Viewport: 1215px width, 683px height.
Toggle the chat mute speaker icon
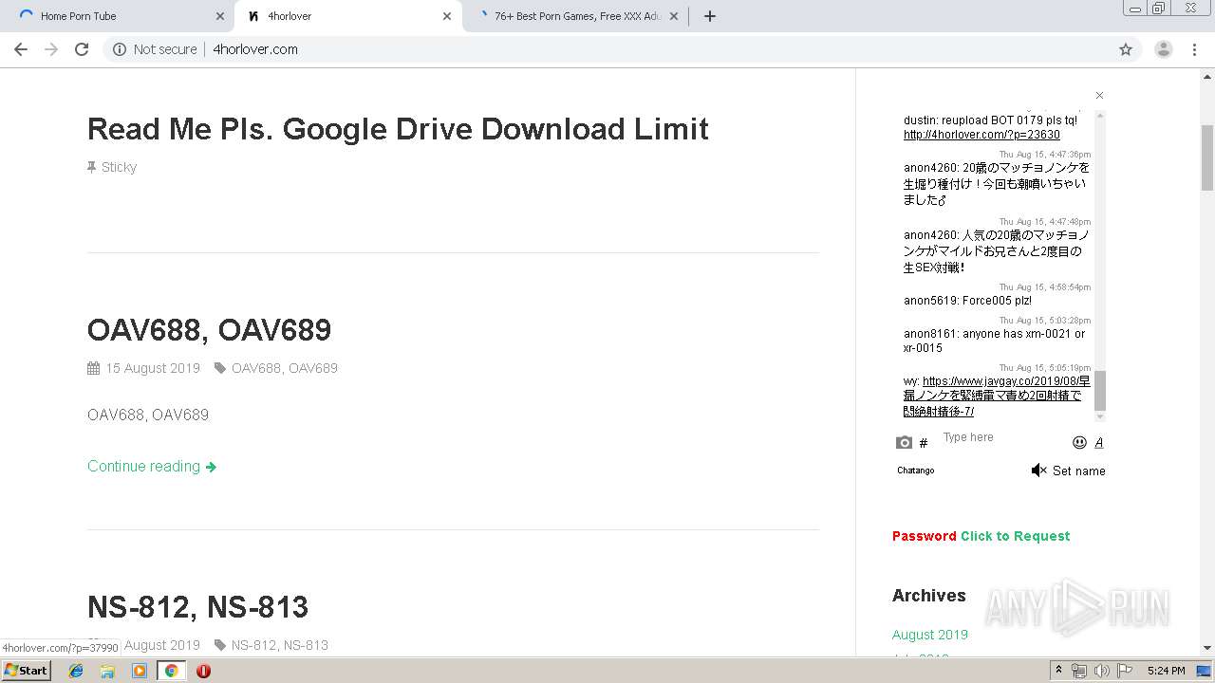(1038, 471)
